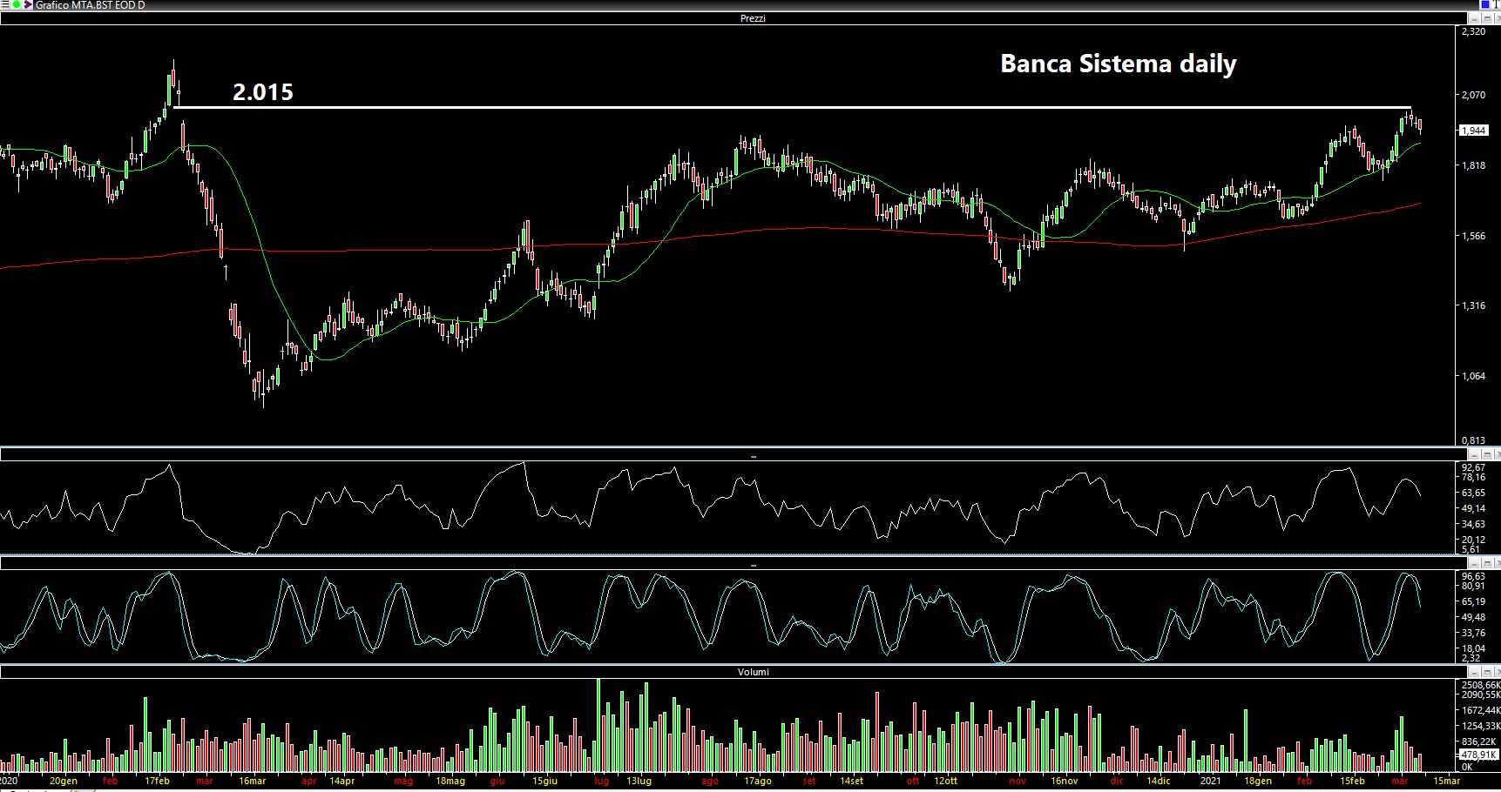Viewport: 1501px width, 792px height.
Task: Select the Prezzi panel header
Action: click(753, 18)
